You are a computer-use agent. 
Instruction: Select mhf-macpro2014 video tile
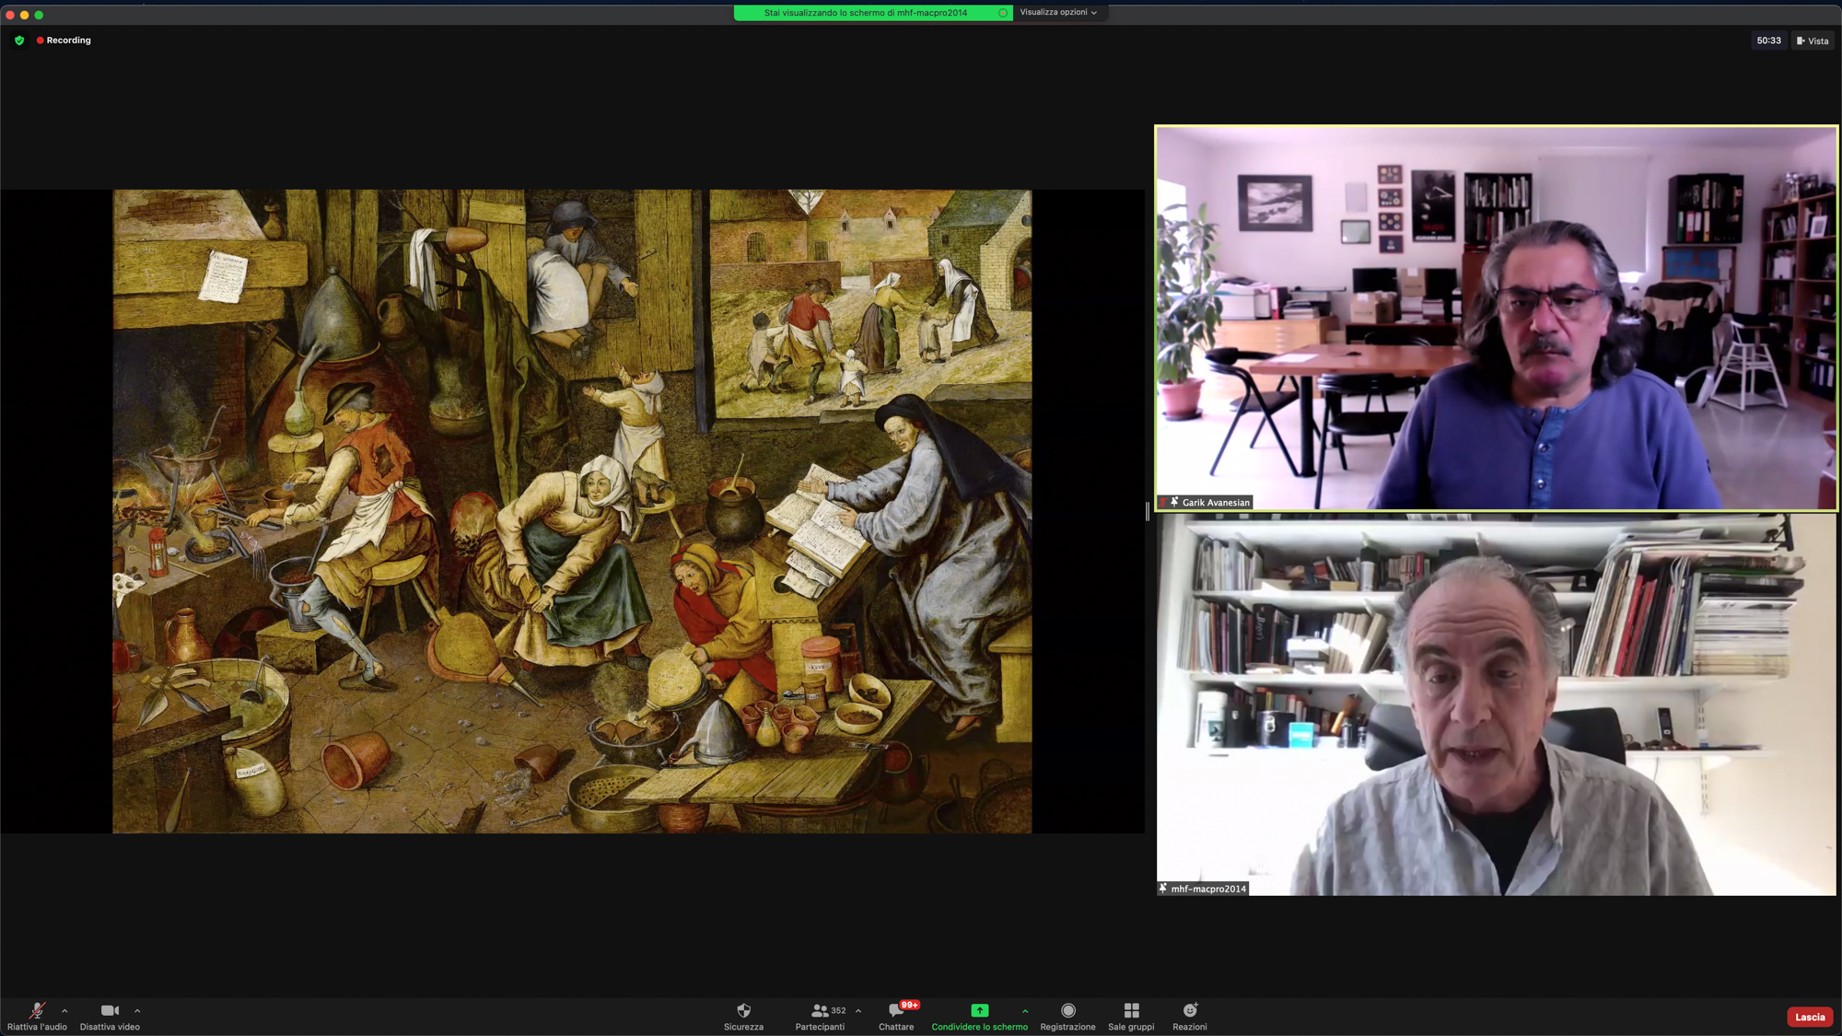click(1496, 704)
